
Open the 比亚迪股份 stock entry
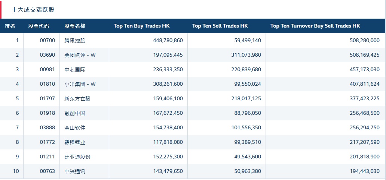[77, 157]
